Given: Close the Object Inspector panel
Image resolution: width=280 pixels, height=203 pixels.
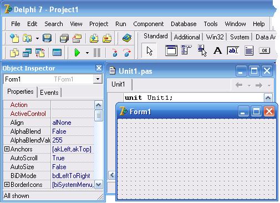Looking at the screenshot, I should click(x=99, y=68).
